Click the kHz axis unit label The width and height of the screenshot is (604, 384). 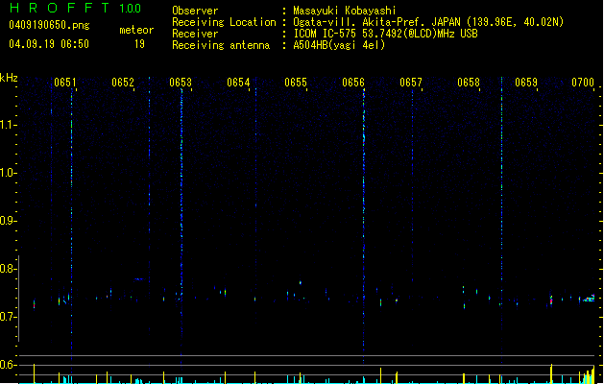(x=9, y=78)
